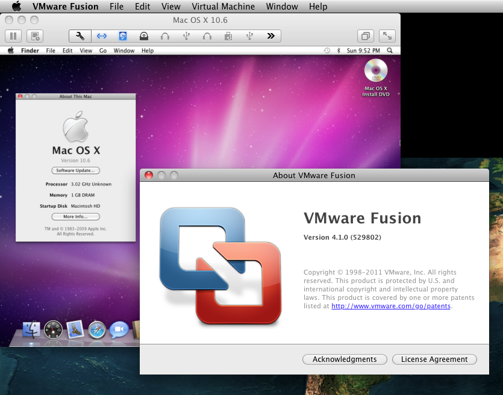This screenshot has width=503, height=395.
Task: Open the vmware.com patents link
Action: tap(391, 306)
